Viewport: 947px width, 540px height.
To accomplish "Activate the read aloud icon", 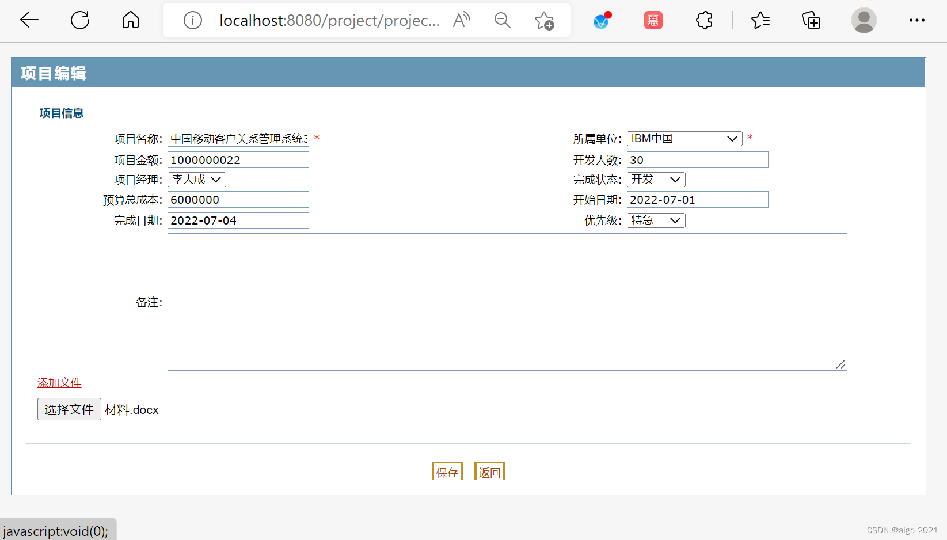I will (x=462, y=20).
